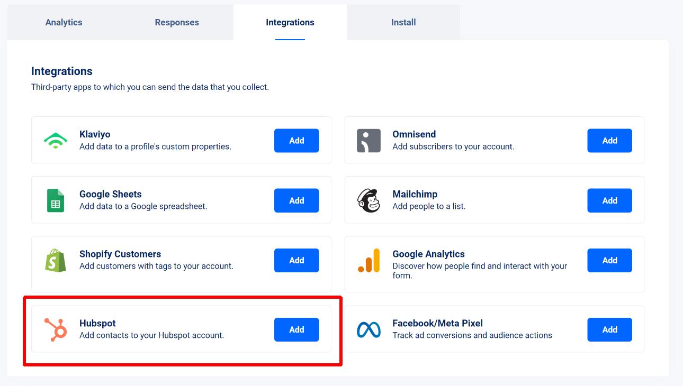Viewport: 683px width, 386px height.
Task: Go to the Install tab
Action: click(403, 22)
